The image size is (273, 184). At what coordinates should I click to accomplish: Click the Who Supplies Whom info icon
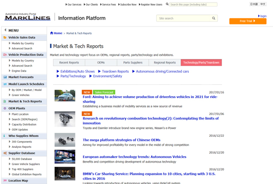click(x=4, y=136)
